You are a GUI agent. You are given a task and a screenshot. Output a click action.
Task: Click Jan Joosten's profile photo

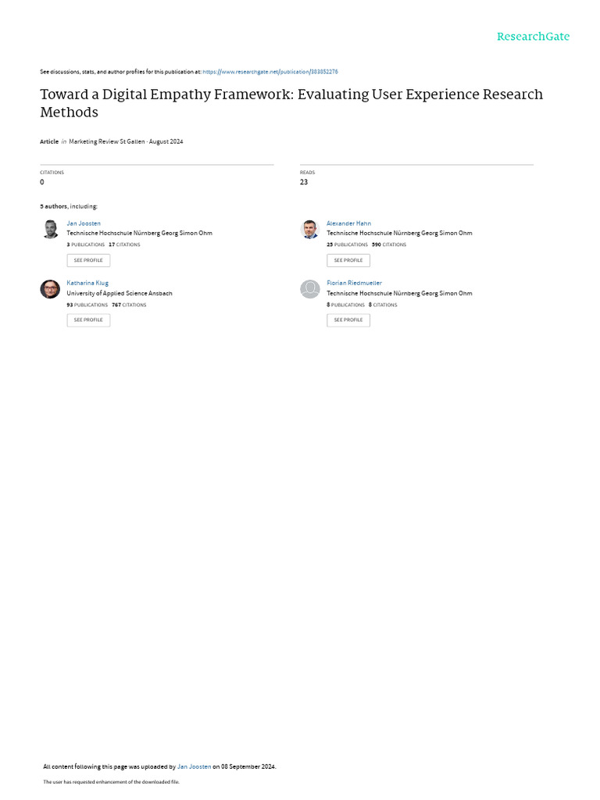(50, 229)
